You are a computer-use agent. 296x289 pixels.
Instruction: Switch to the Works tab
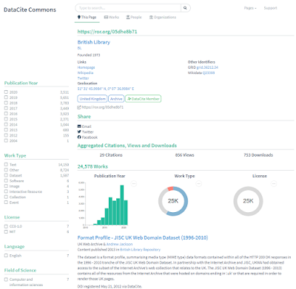click(x=112, y=17)
